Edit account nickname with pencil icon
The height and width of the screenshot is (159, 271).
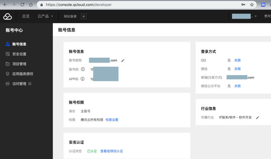pyautogui.click(x=123, y=61)
